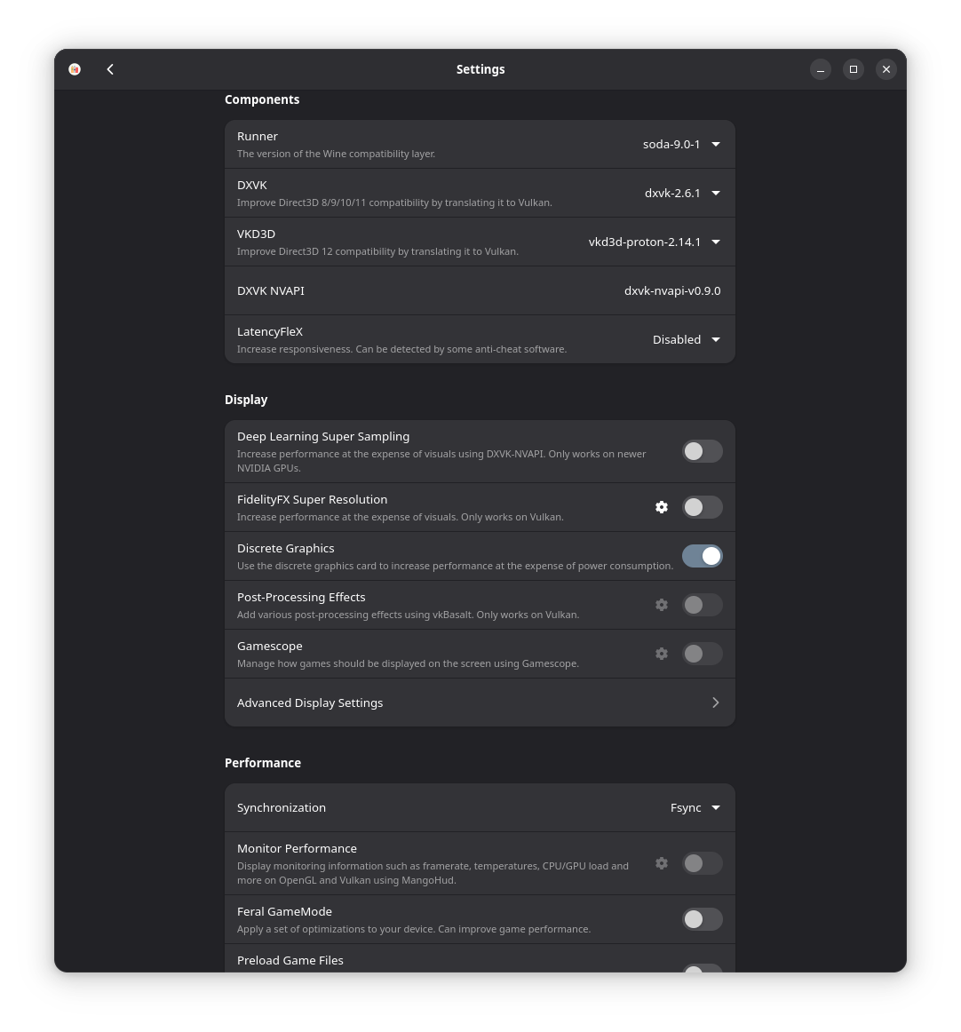Enable Deep Learning Super Sampling switch

pyautogui.click(x=702, y=451)
